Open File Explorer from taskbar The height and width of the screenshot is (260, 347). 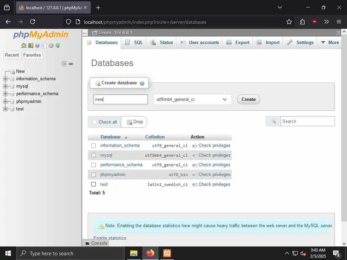(x=134, y=253)
